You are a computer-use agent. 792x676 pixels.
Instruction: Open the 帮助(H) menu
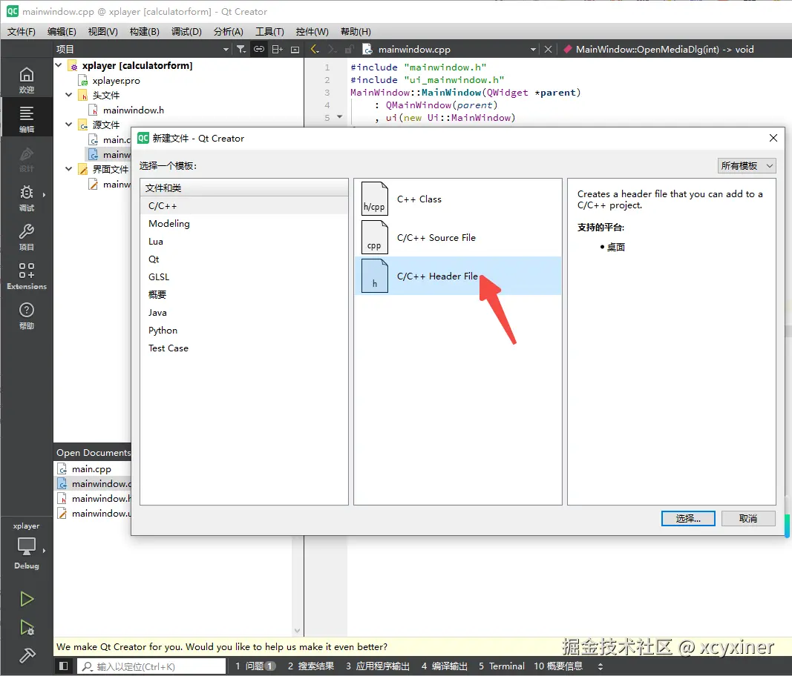(356, 31)
